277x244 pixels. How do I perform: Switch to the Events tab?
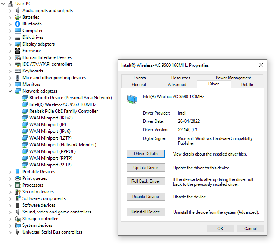[x=140, y=78]
